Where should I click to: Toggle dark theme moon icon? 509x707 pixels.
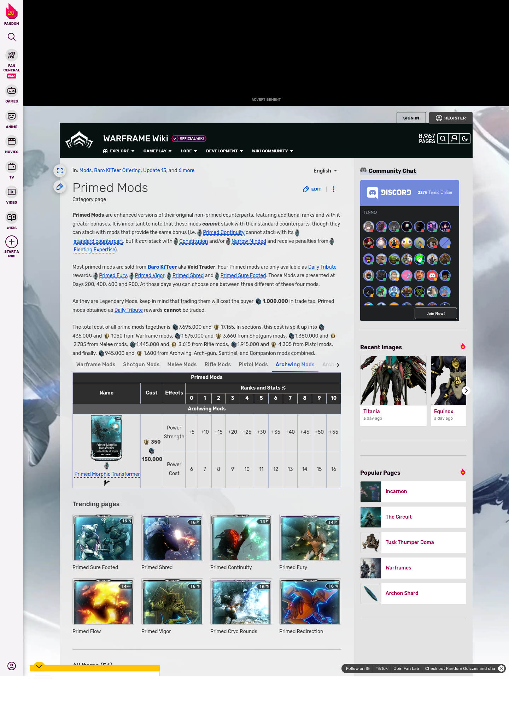point(465,139)
